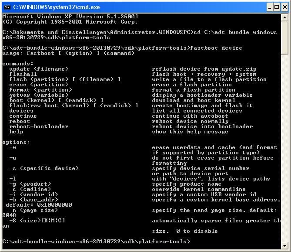
Task: Click 'specify device serial number' description
Action: coord(201,168)
